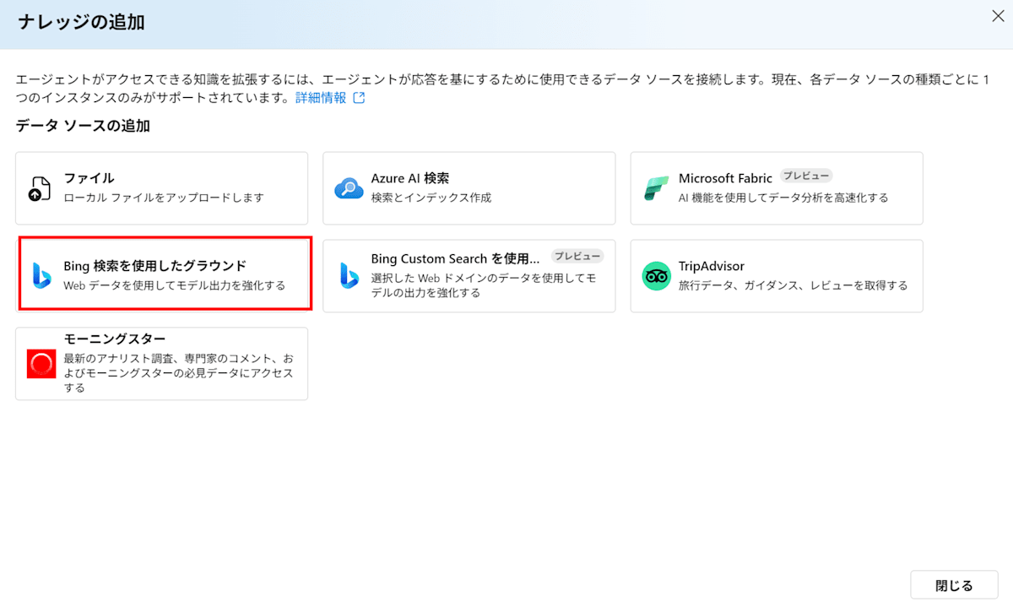
Task: Click text 旅行データ、ガイダンス、レビューを取得する
Action: 793,285
